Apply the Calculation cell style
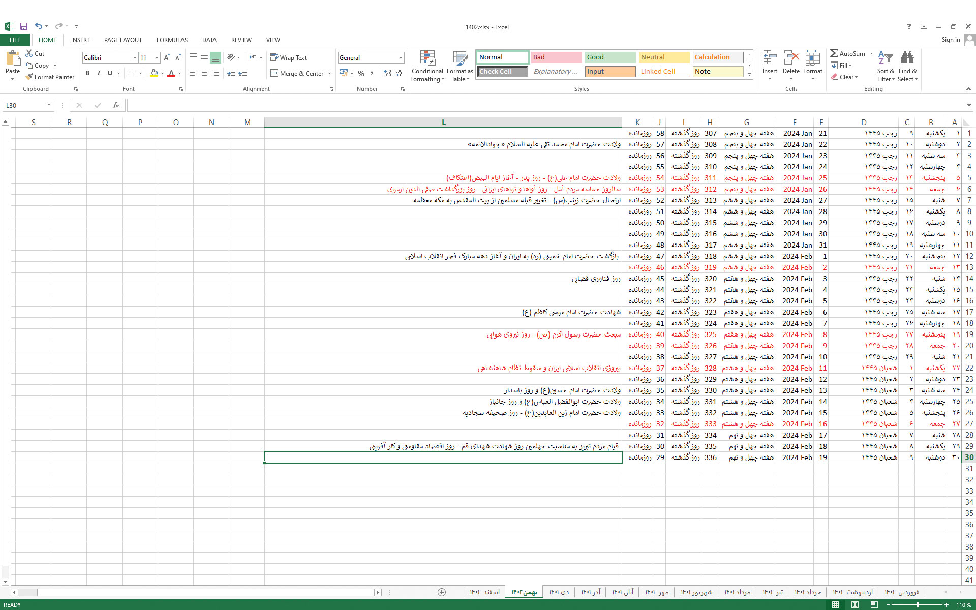Viewport: 976px width, 610px height. coord(718,57)
